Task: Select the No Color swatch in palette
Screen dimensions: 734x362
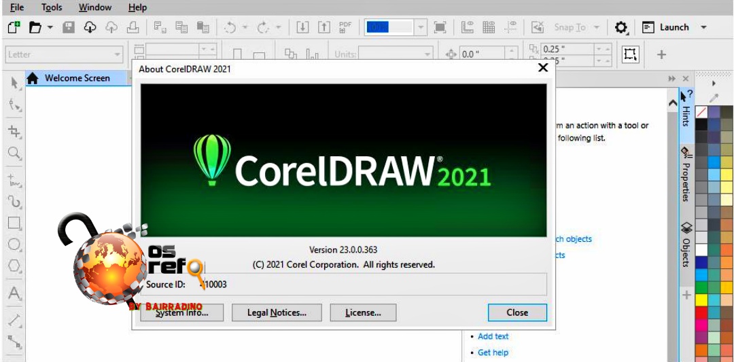Action: [x=701, y=112]
